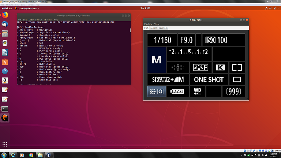Screen dimensions: 281x158
Task: Switch to the VGA tab
Action: pos(146,28)
